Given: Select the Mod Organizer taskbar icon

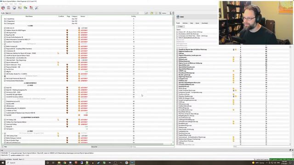Looking at the screenshot, I should (x=132, y=163).
